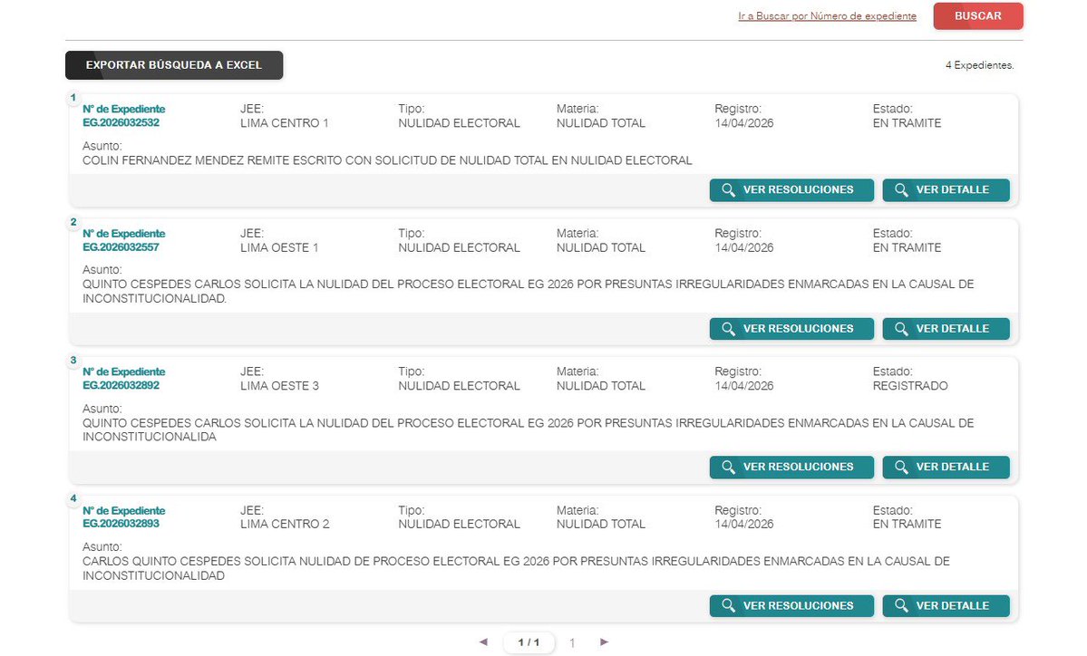View detail for expediente EG.2026032532

pos(946,189)
